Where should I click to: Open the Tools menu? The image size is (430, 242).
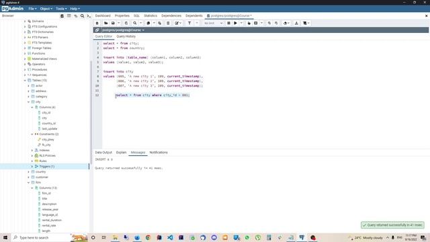pyautogui.click(x=61, y=9)
